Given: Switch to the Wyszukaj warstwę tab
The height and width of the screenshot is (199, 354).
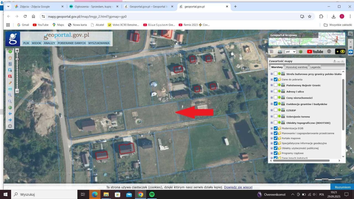Looking at the screenshot, I should (296, 67).
